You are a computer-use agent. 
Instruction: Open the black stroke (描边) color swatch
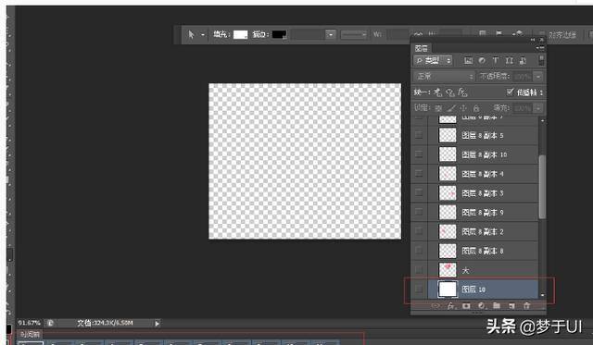pos(279,35)
